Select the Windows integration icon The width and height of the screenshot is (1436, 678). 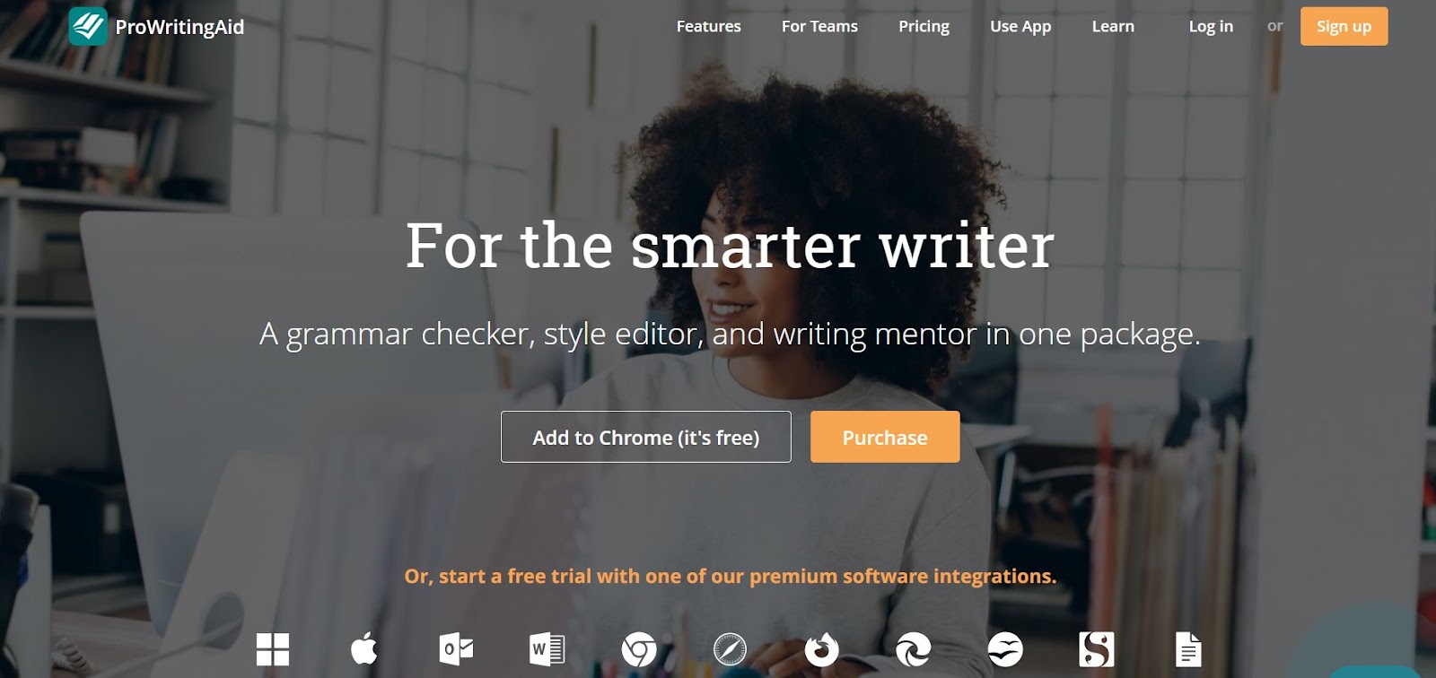(x=273, y=649)
